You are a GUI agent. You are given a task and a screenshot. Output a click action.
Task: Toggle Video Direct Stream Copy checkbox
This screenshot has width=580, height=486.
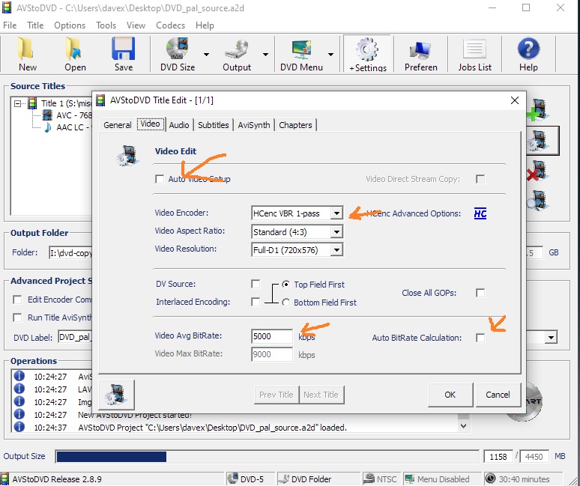pyautogui.click(x=480, y=179)
